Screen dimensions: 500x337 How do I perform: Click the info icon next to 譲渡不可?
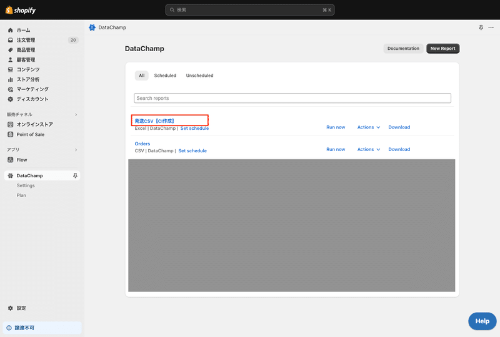tap(9, 328)
